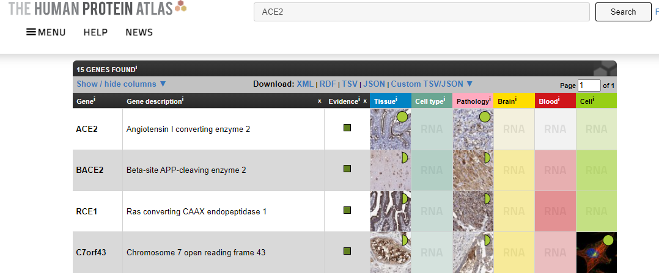Open the NEWS page

pos(139,32)
